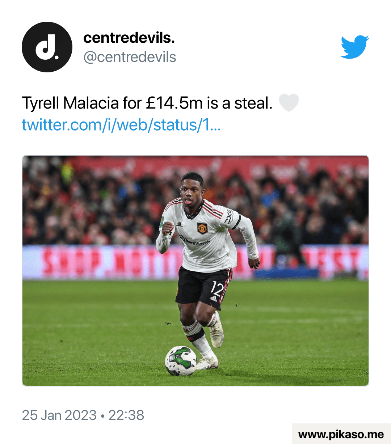
Task: Click the centredevils. display name
Action: tap(129, 38)
